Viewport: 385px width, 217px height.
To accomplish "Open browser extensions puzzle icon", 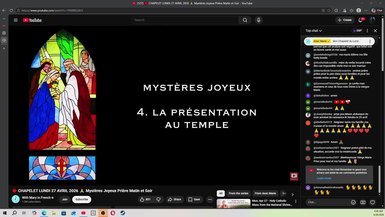I will pyautogui.click(x=336, y=11).
